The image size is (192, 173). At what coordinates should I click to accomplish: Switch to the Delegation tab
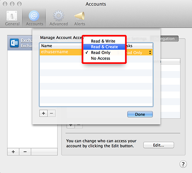click(165, 38)
